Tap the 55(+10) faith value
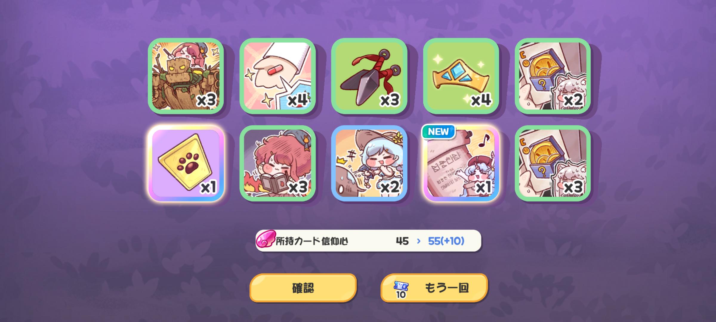This screenshot has width=716, height=322. [x=446, y=241]
